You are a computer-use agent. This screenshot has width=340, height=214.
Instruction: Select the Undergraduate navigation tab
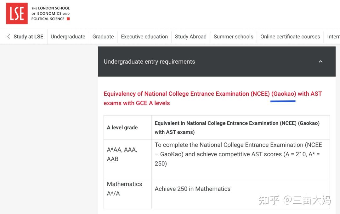click(68, 36)
